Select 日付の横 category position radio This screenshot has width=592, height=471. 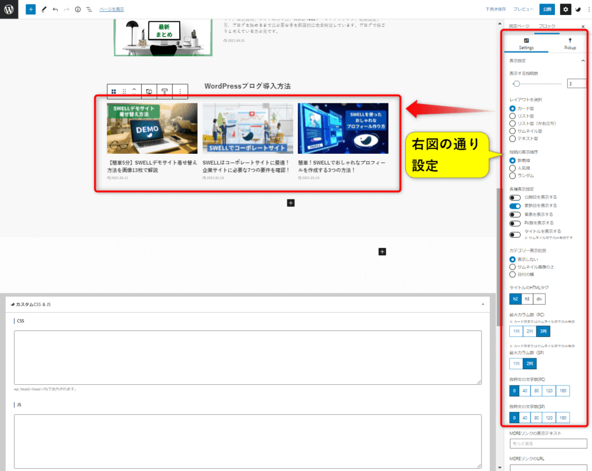pyautogui.click(x=512, y=275)
